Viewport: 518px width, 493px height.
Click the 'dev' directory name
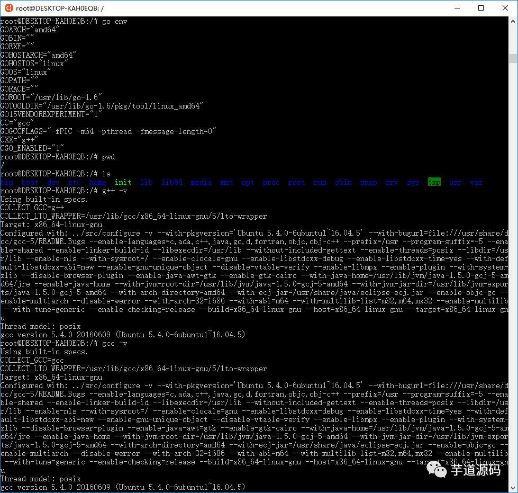point(53,183)
